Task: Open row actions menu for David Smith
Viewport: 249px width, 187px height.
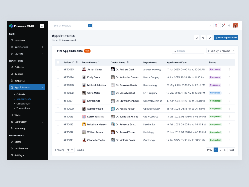Action: pyautogui.click(x=230, y=101)
